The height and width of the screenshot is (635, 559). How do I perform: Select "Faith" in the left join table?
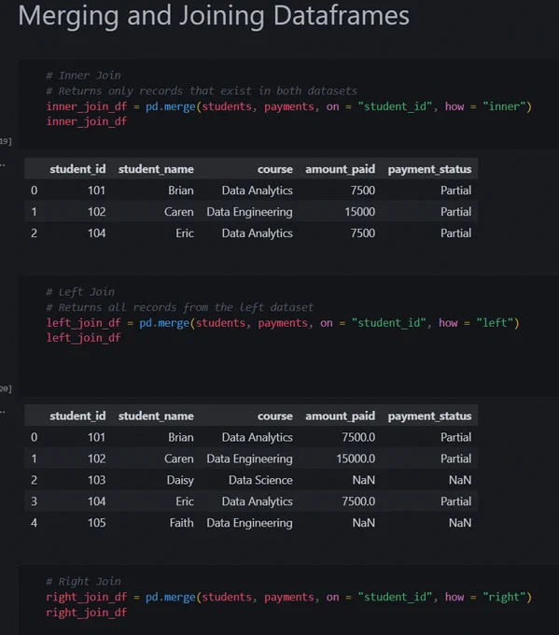pos(181,523)
